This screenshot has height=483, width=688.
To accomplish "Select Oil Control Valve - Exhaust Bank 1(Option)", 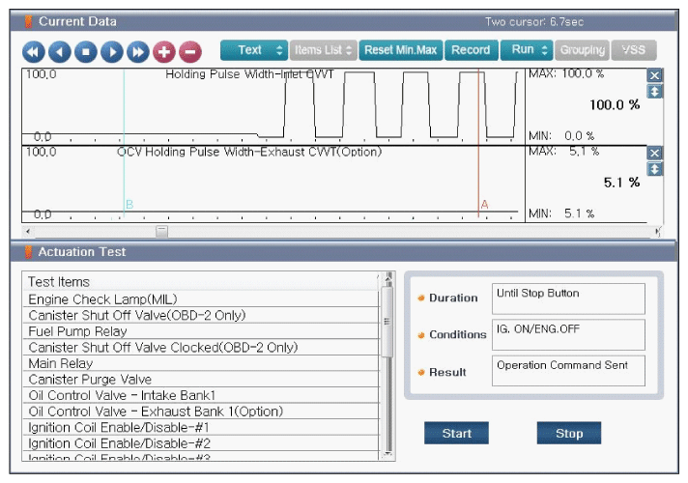I will click(201, 412).
